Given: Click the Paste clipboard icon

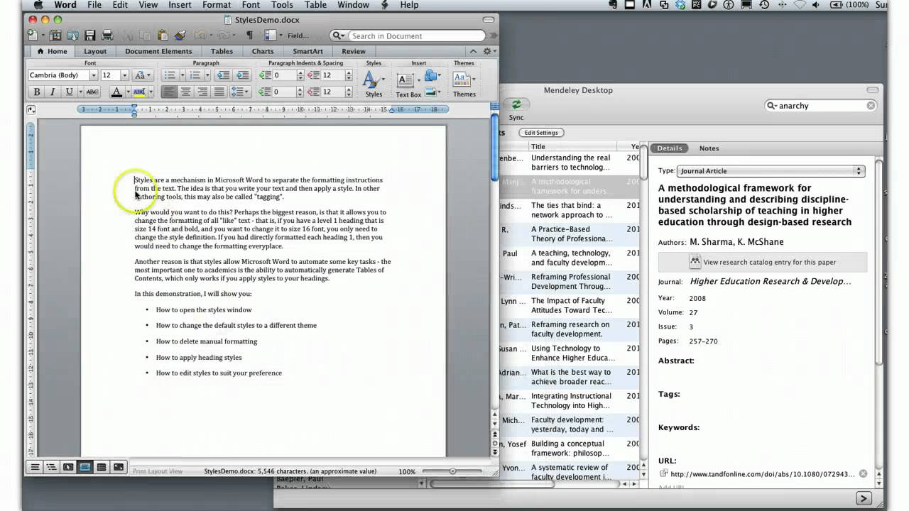Looking at the screenshot, I should [x=163, y=35].
